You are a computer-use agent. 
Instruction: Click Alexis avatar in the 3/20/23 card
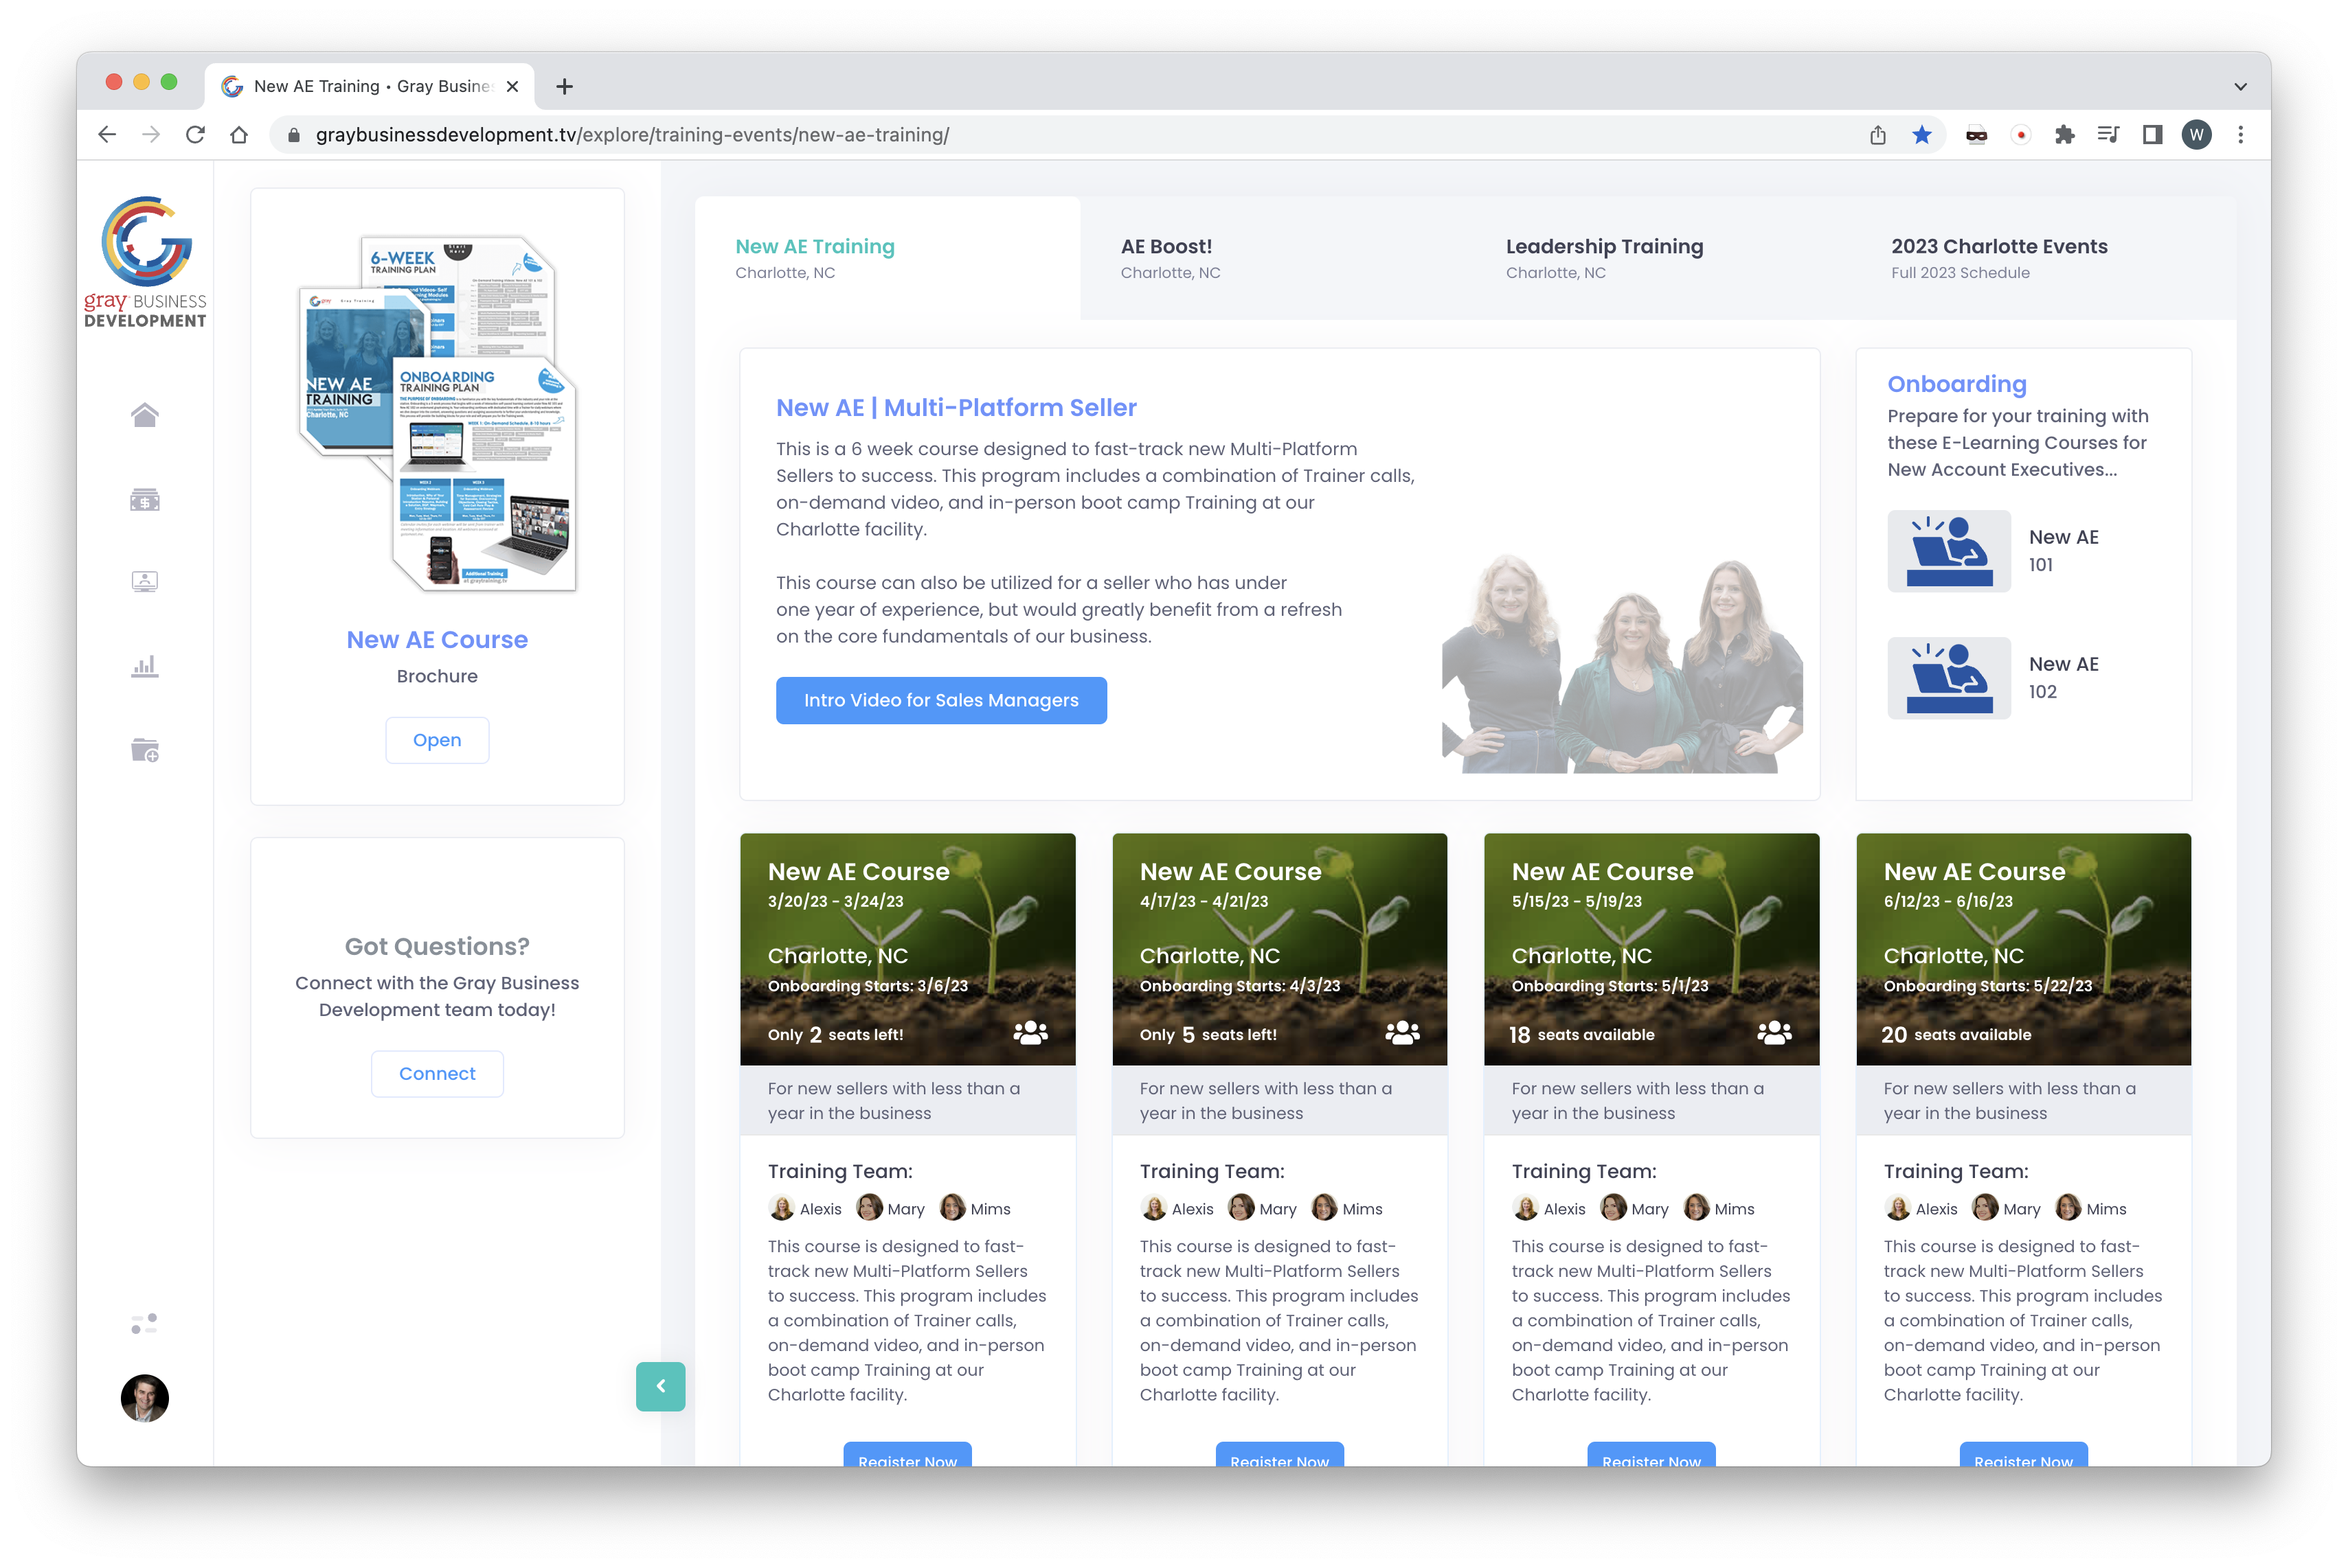coord(781,1208)
